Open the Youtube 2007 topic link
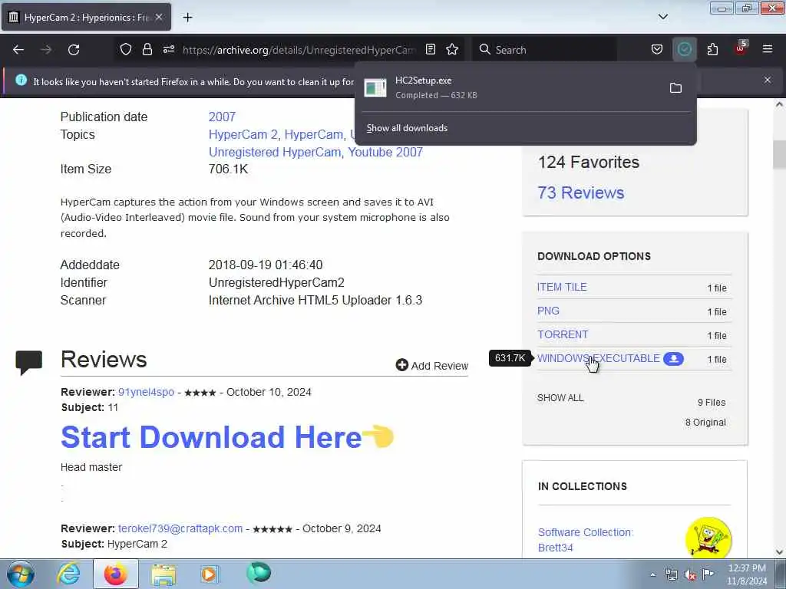Image resolution: width=786 pixels, height=589 pixels. [385, 153]
